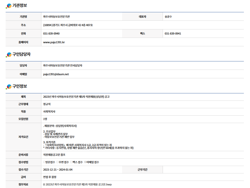Check the 팩스 접수 checkbox
Viewport: 250px width, 188px height.
[x=71, y=162]
